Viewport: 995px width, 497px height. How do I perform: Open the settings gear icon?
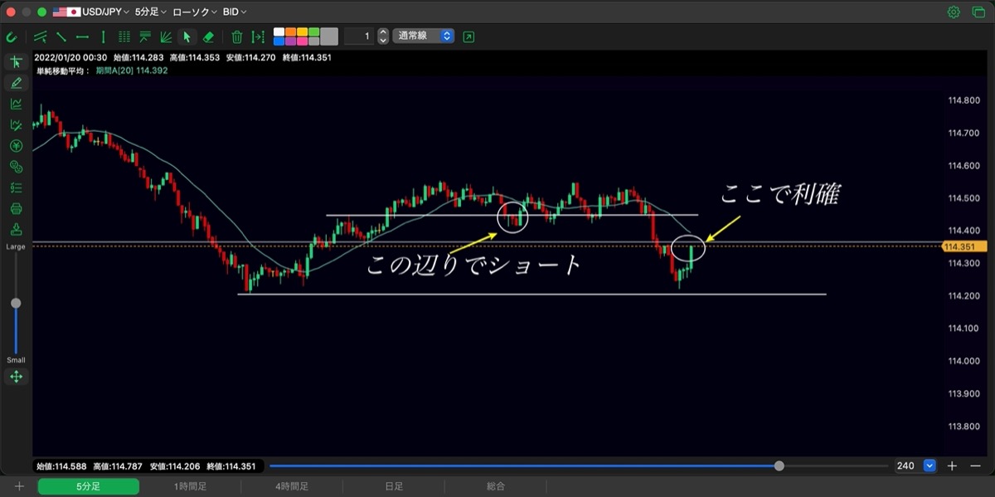click(954, 12)
